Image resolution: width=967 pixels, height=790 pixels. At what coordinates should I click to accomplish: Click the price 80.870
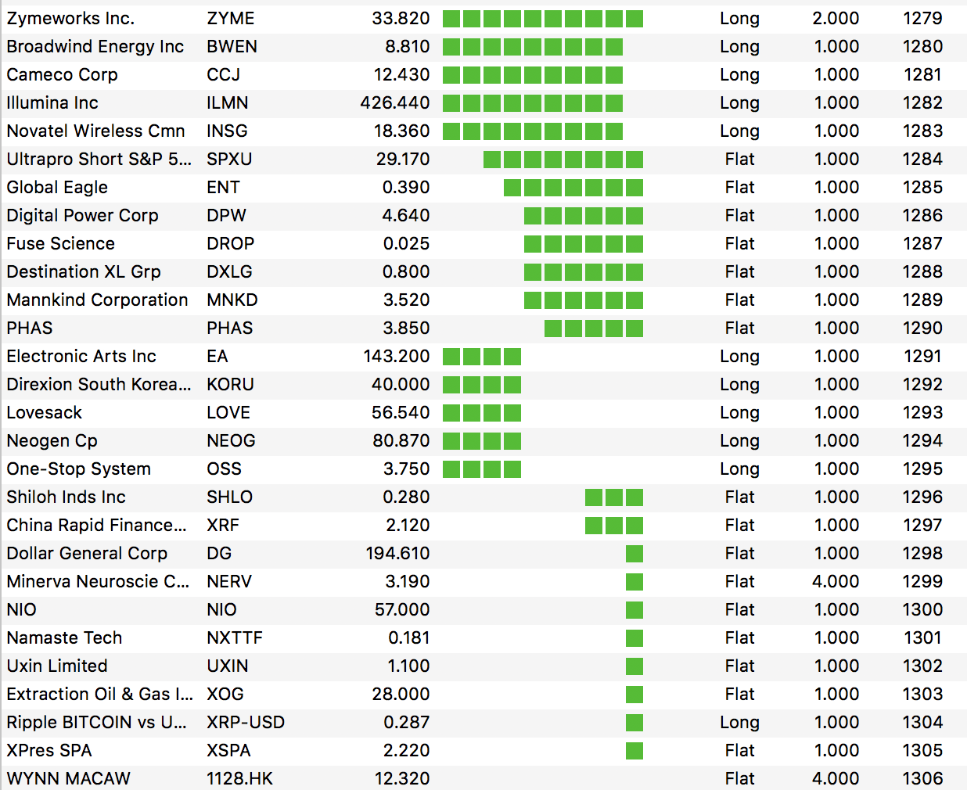(401, 440)
